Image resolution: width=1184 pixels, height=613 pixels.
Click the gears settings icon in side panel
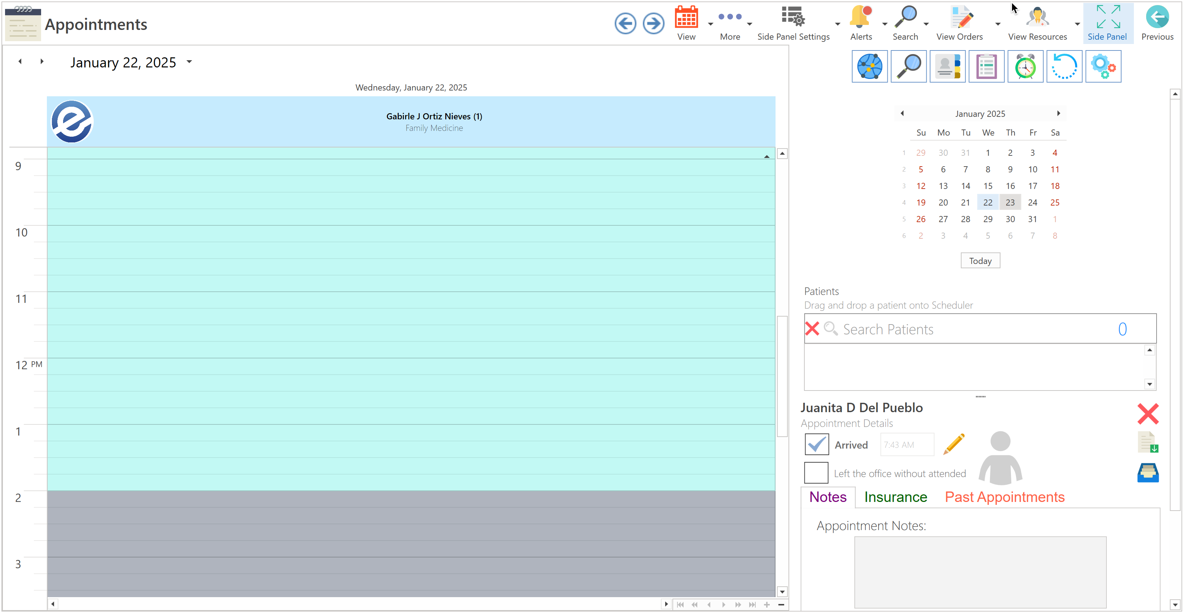(x=1103, y=67)
